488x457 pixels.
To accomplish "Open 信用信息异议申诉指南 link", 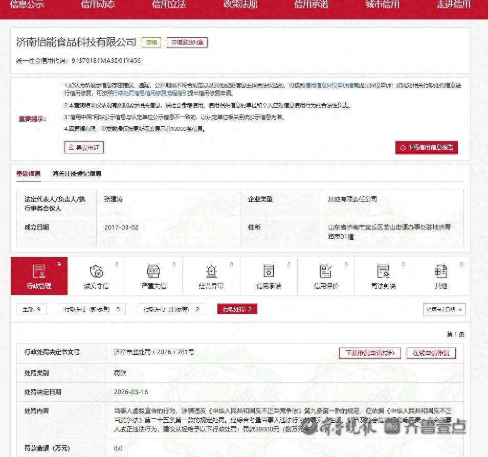I will pos(332,85).
